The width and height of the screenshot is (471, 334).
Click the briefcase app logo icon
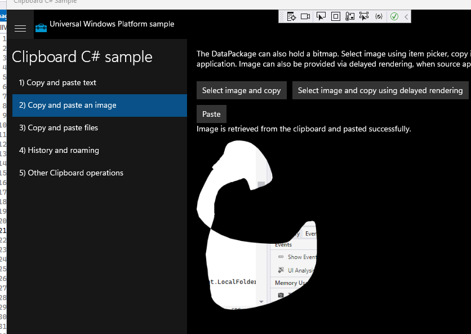(41, 27)
